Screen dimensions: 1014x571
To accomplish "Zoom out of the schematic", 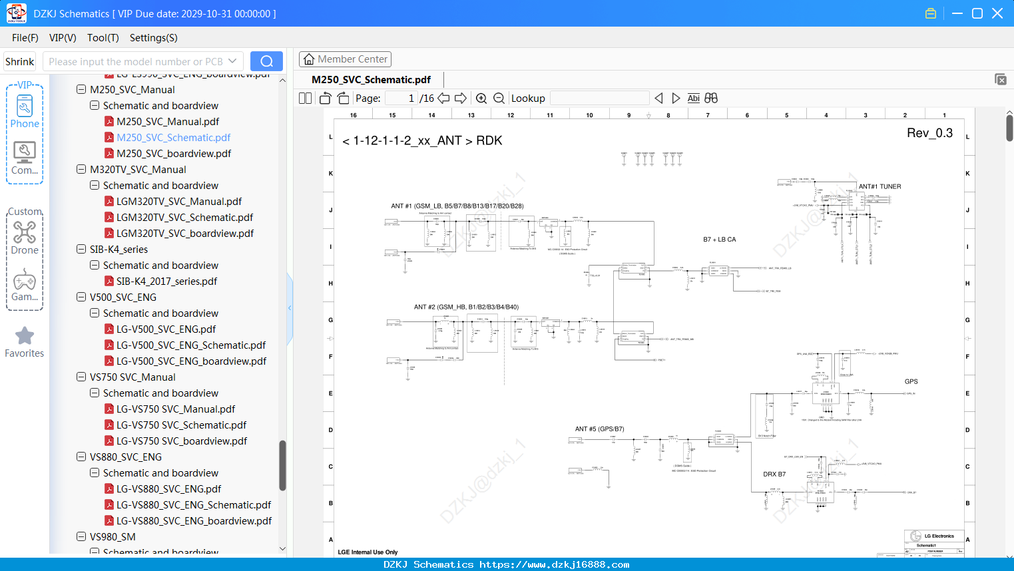I will click(x=499, y=98).
